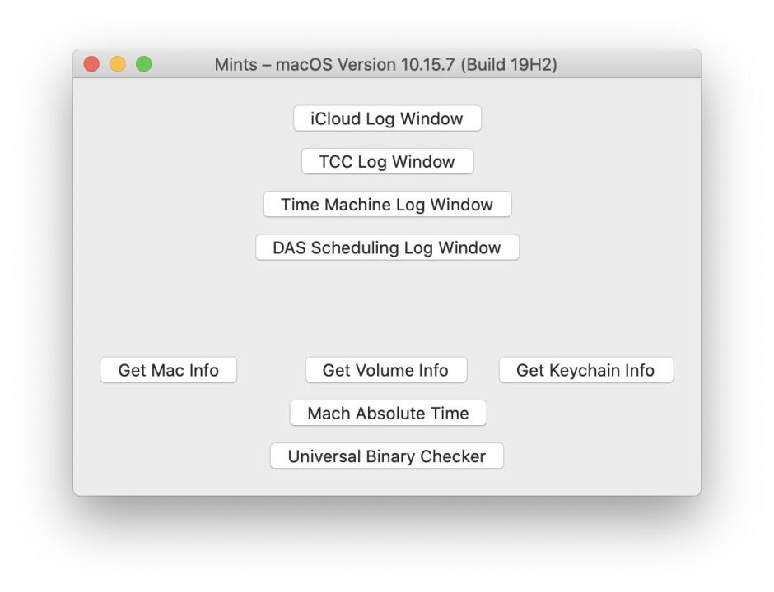Click the TCC Log Window button
The image size is (774, 592).
[387, 162]
